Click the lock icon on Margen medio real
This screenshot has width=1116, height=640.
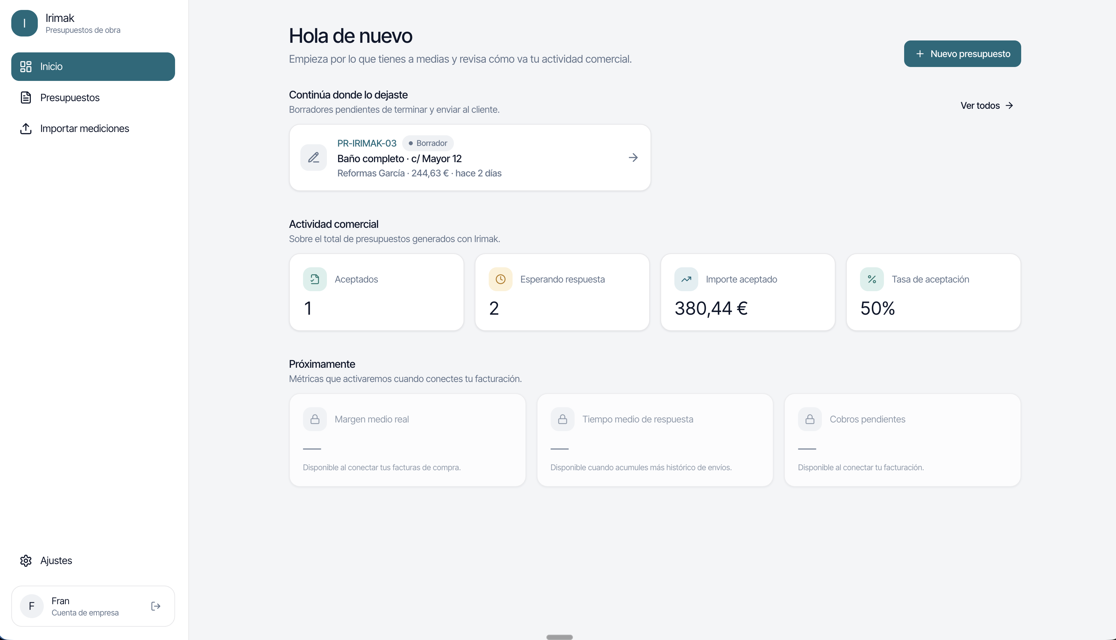click(315, 419)
